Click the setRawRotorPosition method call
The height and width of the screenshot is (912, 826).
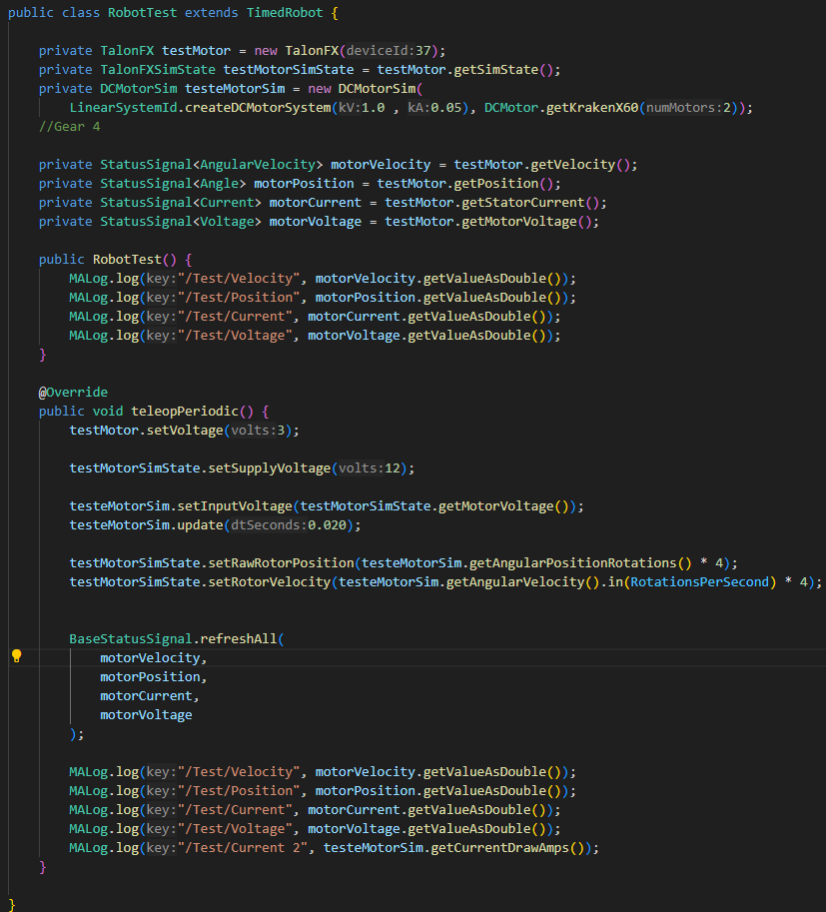(281, 563)
